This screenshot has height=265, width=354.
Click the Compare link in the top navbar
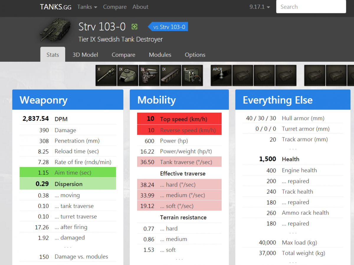[115, 7]
